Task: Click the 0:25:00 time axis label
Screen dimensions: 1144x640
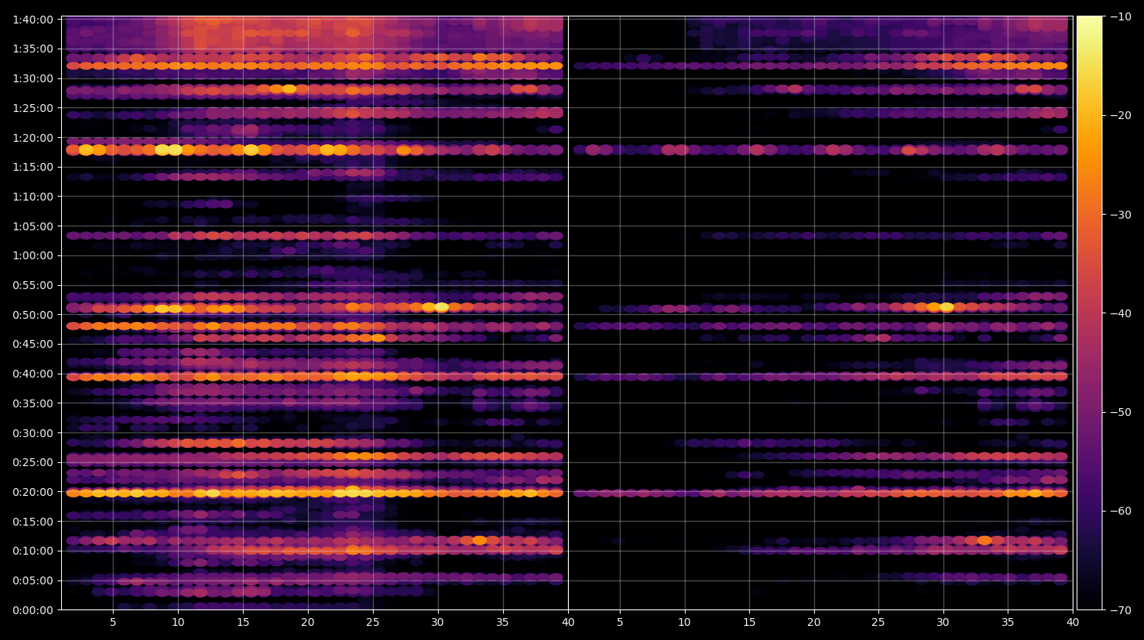Action: [x=33, y=462]
